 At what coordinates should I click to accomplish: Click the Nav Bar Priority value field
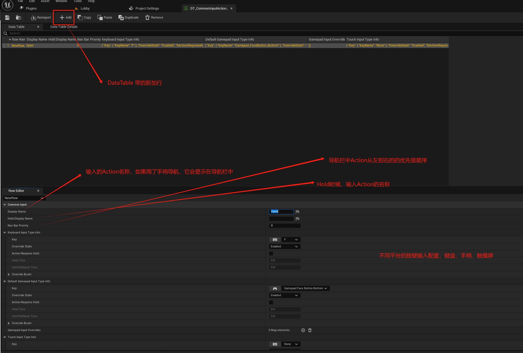coord(285,226)
